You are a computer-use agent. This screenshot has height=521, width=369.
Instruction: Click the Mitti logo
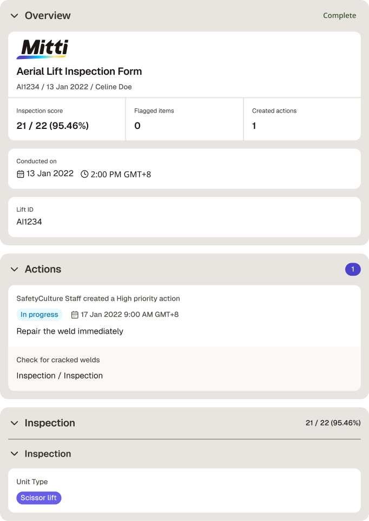tap(43, 49)
